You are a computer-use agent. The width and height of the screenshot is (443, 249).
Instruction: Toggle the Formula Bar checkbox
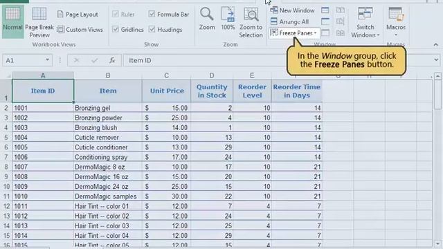pyautogui.click(x=152, y=14)
